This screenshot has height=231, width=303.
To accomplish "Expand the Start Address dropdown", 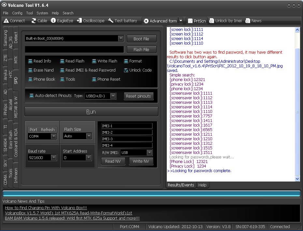I will 89,157.
